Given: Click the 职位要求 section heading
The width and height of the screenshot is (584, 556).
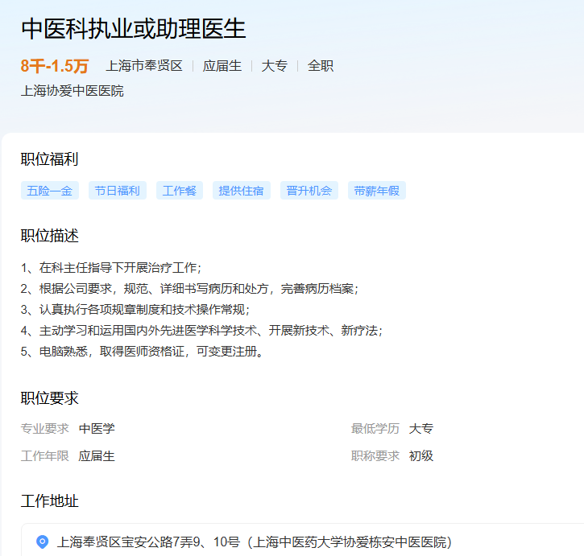Looking at the screenshot, I should coord(50,398).
